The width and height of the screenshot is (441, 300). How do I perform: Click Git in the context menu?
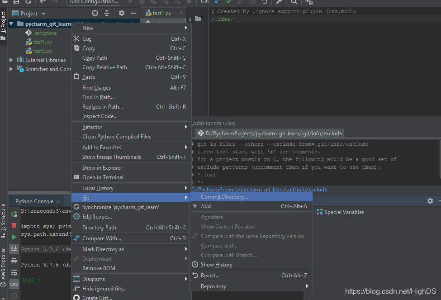point(131,198)
